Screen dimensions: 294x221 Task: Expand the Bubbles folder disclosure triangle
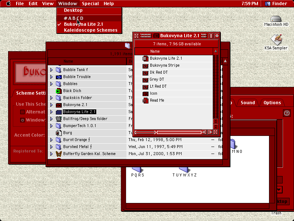tap(51, 84)
